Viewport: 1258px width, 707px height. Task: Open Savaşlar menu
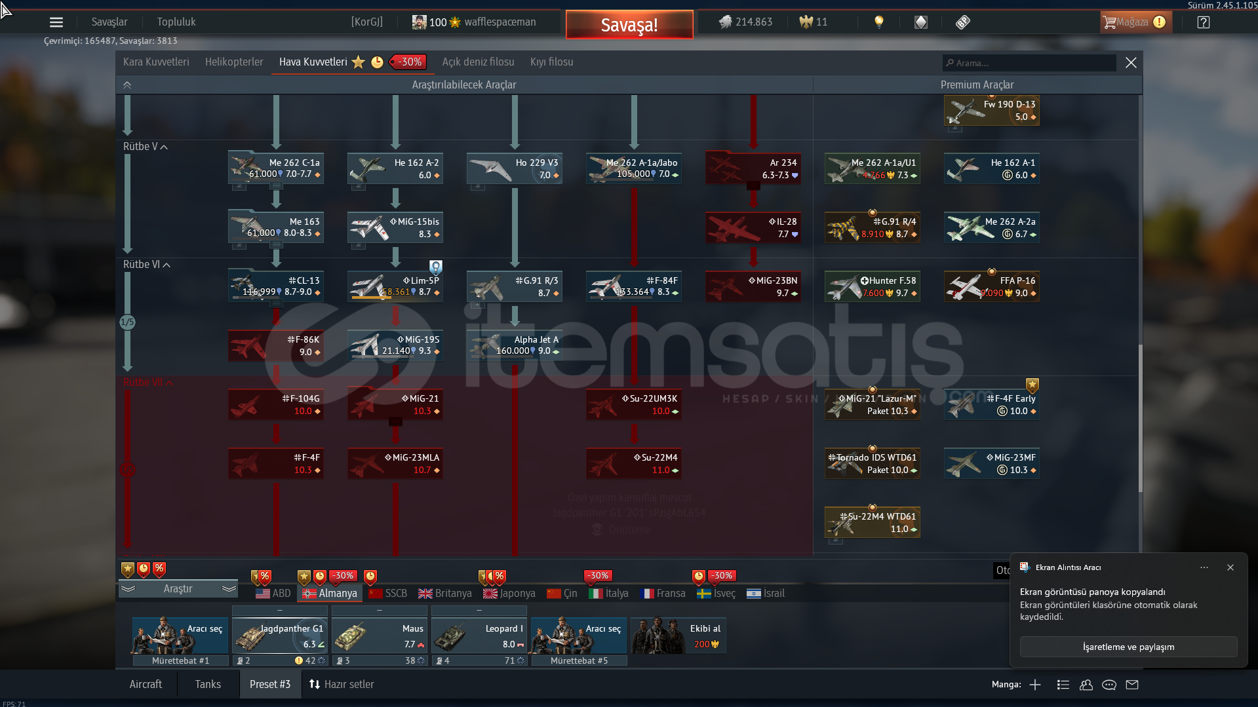(x=109, y=22)
